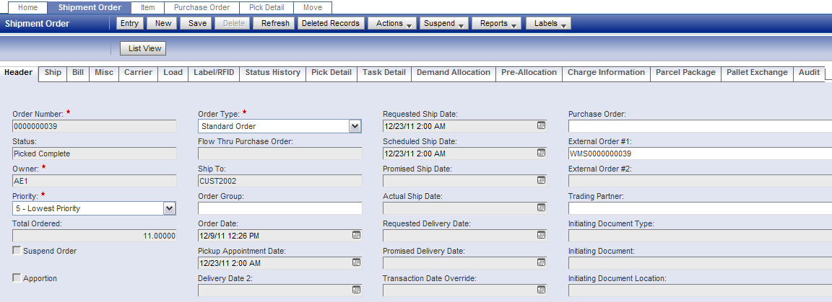Open calendar for Requested Ship Date
The width and height of the screenshot is (832, 302).
[x=541, y=125]
